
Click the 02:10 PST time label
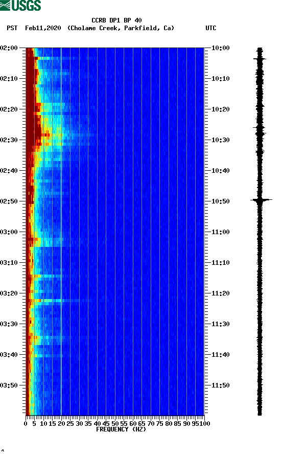9,79
